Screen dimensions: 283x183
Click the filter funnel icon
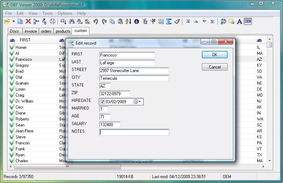click(145, 21)
